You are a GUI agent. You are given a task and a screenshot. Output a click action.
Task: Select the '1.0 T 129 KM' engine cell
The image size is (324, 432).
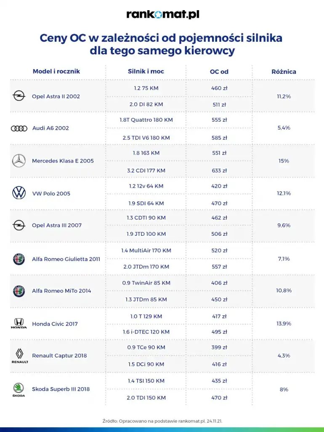click(146, 316)
